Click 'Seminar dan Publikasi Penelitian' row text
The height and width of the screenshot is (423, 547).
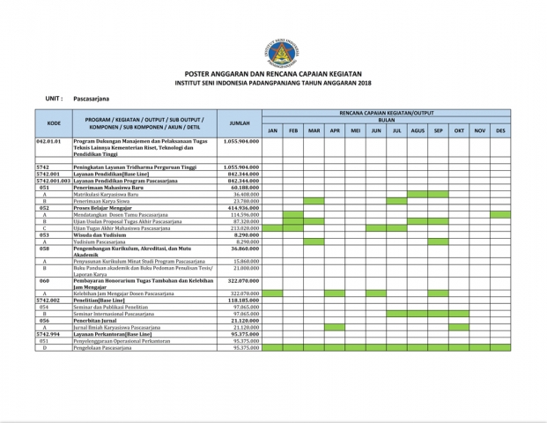[111, 308]
